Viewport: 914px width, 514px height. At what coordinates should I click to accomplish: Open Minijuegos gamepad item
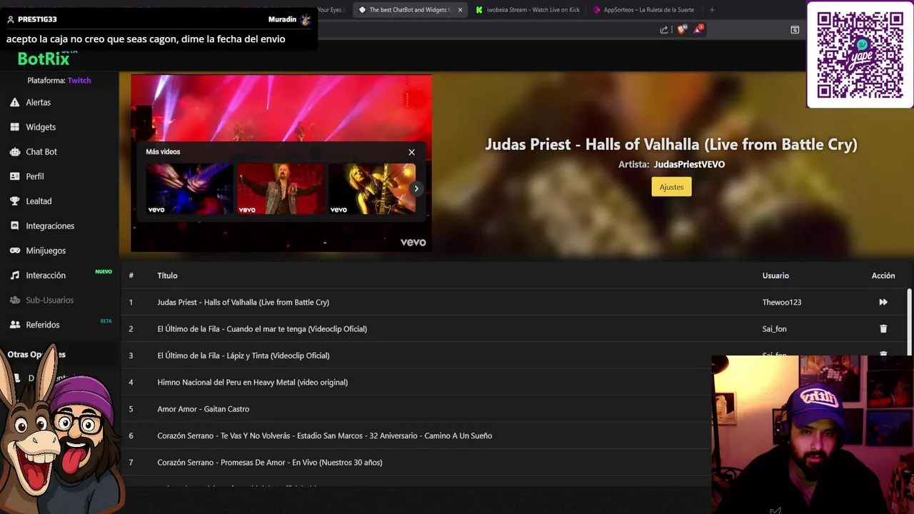(46, 251)
